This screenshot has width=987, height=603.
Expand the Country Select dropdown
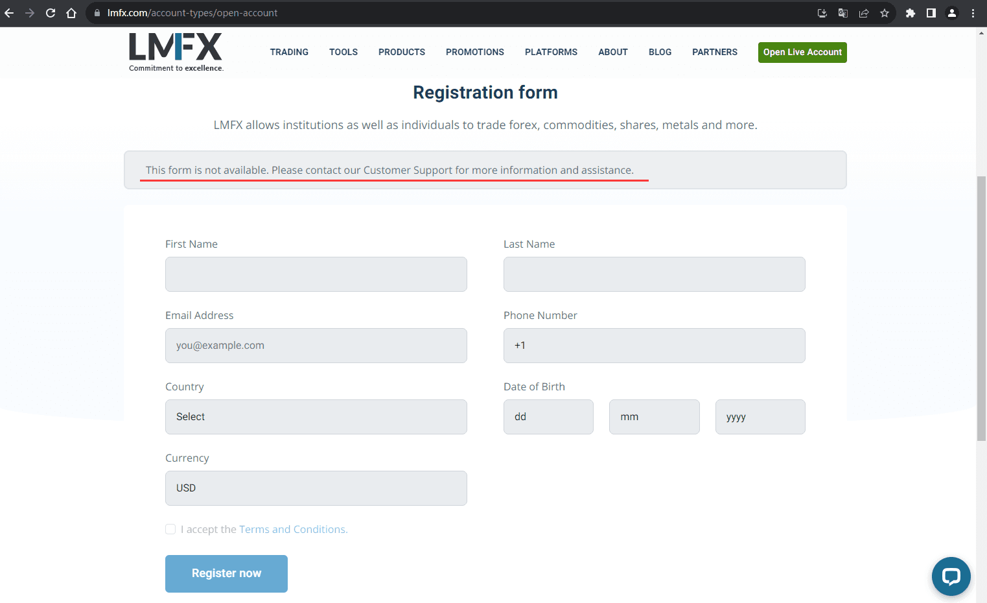click(316, 417)
